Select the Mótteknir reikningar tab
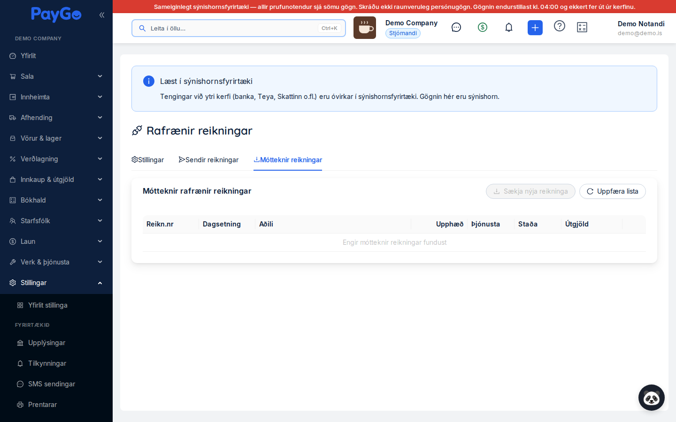 tap(288, 160)
